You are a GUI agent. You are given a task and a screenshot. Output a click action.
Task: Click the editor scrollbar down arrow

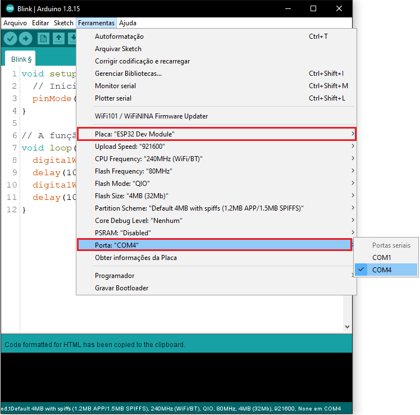pyautogui.click(x=347, y=327)
